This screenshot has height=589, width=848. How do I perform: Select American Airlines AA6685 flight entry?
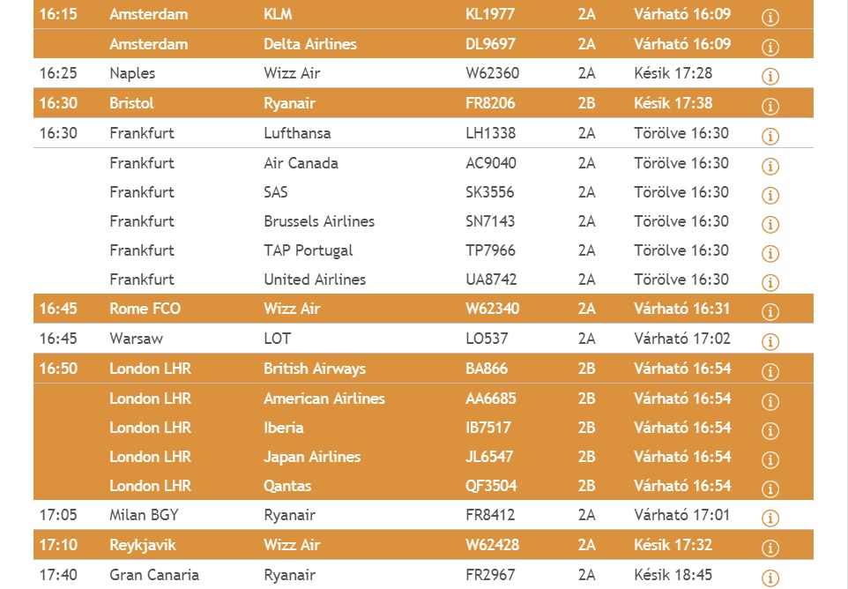click(423, 399)
